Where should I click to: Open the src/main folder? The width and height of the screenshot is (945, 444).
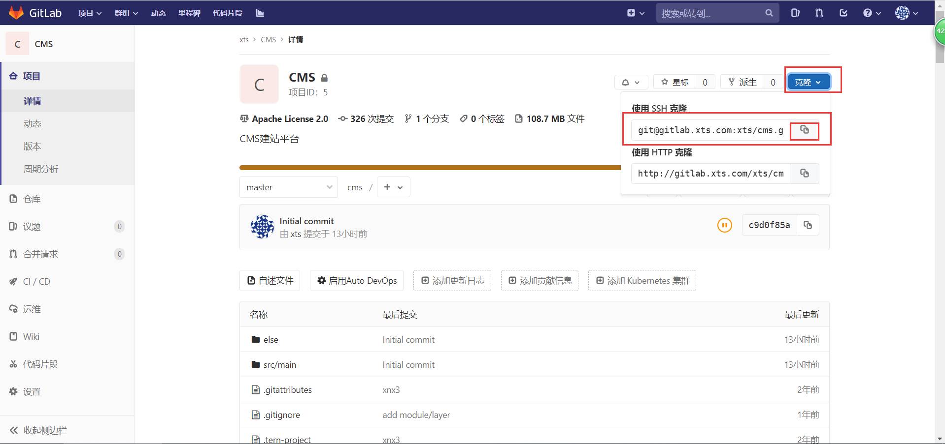point(280,364)
